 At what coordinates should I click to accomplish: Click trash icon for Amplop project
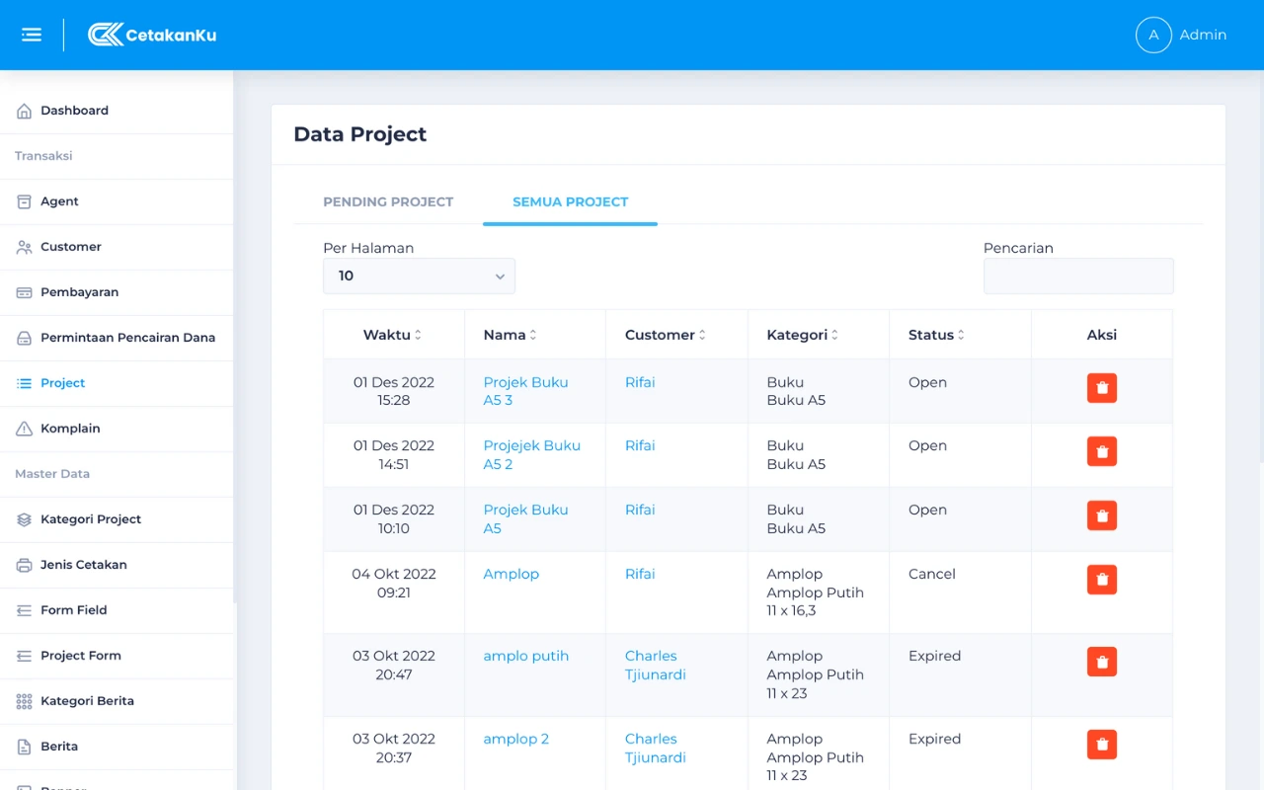pyautogui.click(x=1101, y=580)
